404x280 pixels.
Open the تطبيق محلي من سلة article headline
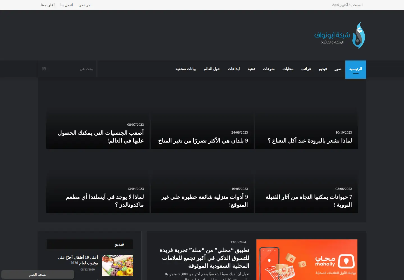click(204, 258)
